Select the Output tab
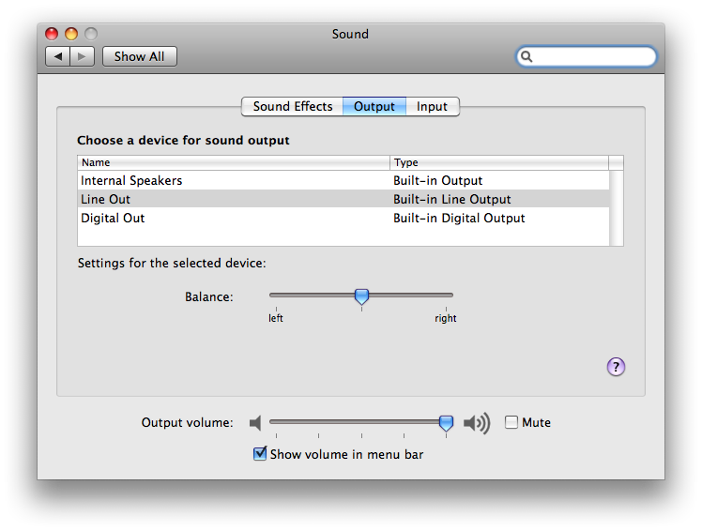The image size is (702, 531). (x=374, y=107)
